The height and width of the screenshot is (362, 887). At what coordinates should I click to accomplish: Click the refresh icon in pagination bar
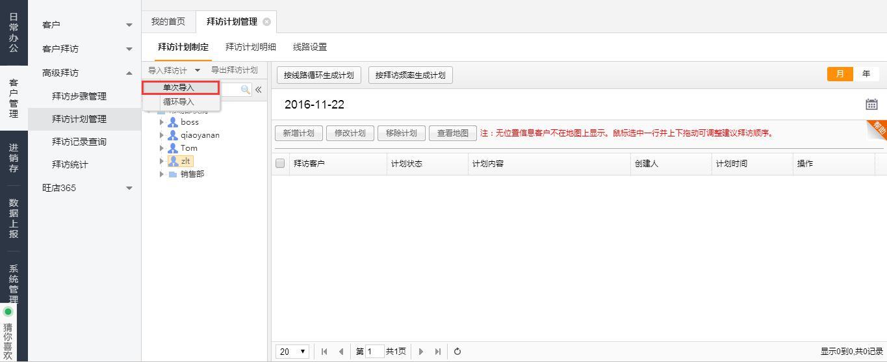pyautogui.click(x=457, y=352)
